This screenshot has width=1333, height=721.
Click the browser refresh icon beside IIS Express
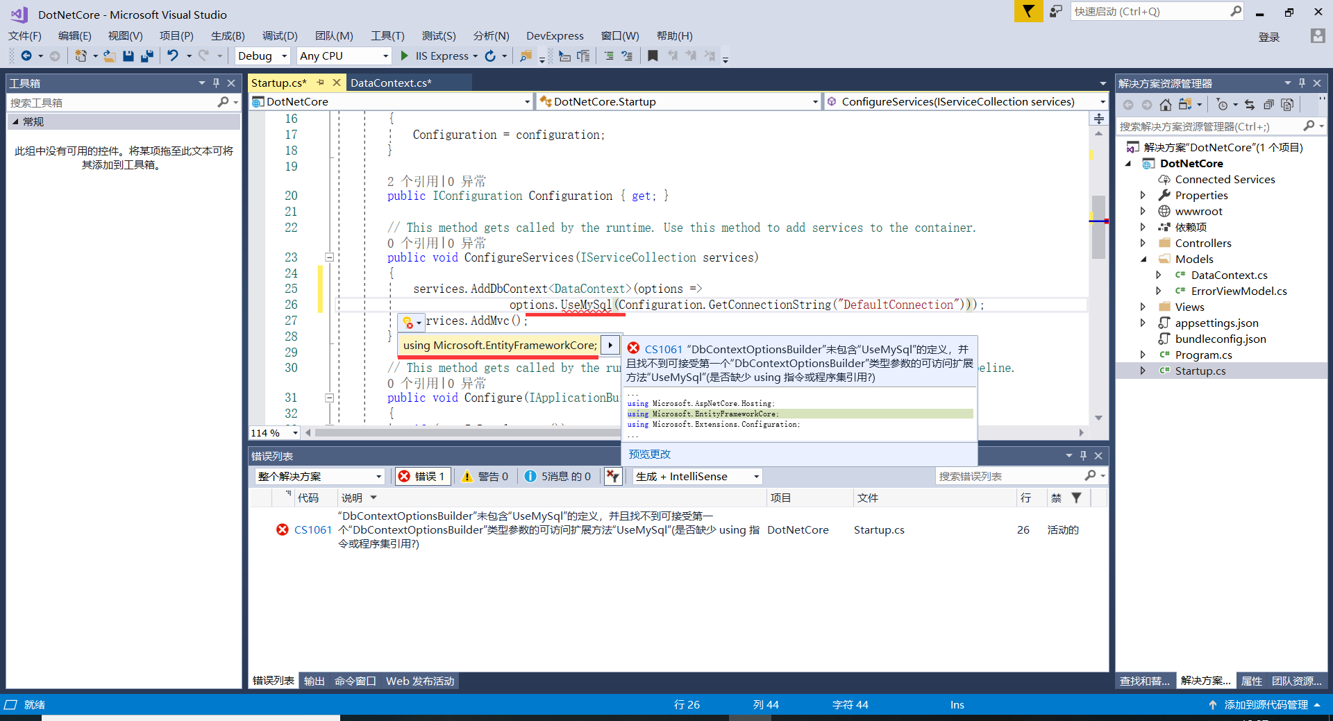click(490, 56)
